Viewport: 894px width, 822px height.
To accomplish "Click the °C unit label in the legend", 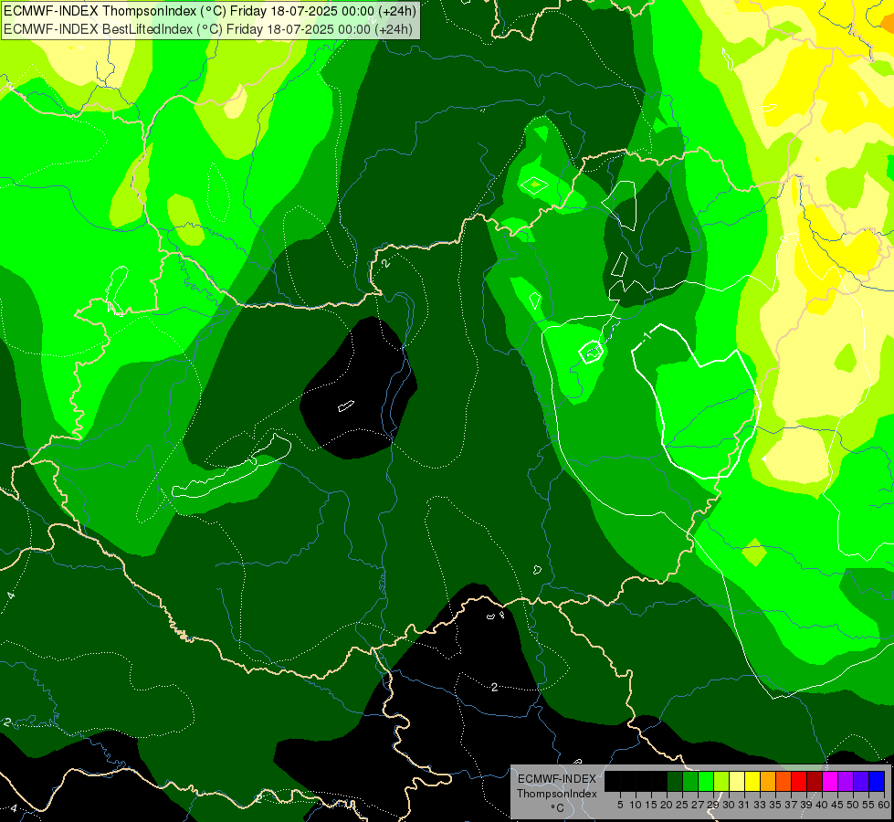I will pyautogui.click(x=558, y=808).
